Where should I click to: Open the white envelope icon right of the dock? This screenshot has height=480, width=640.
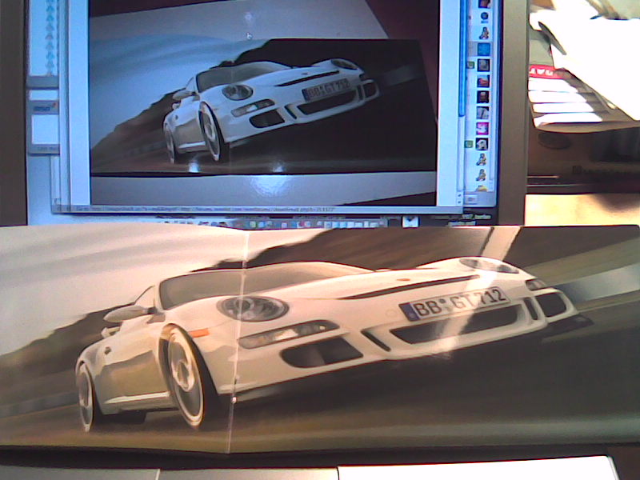410,222
